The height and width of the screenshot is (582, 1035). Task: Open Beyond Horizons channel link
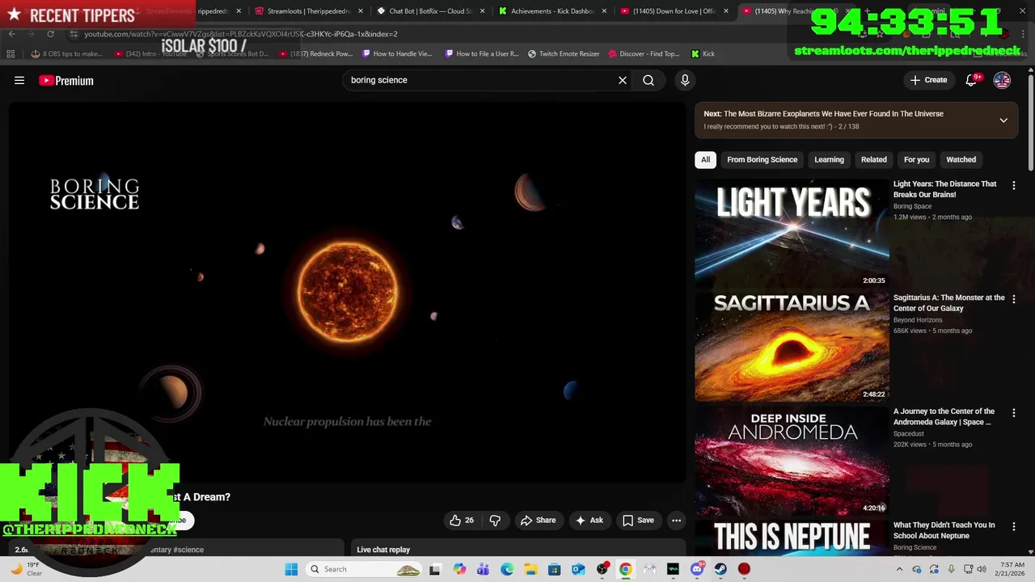click(918, 320)
